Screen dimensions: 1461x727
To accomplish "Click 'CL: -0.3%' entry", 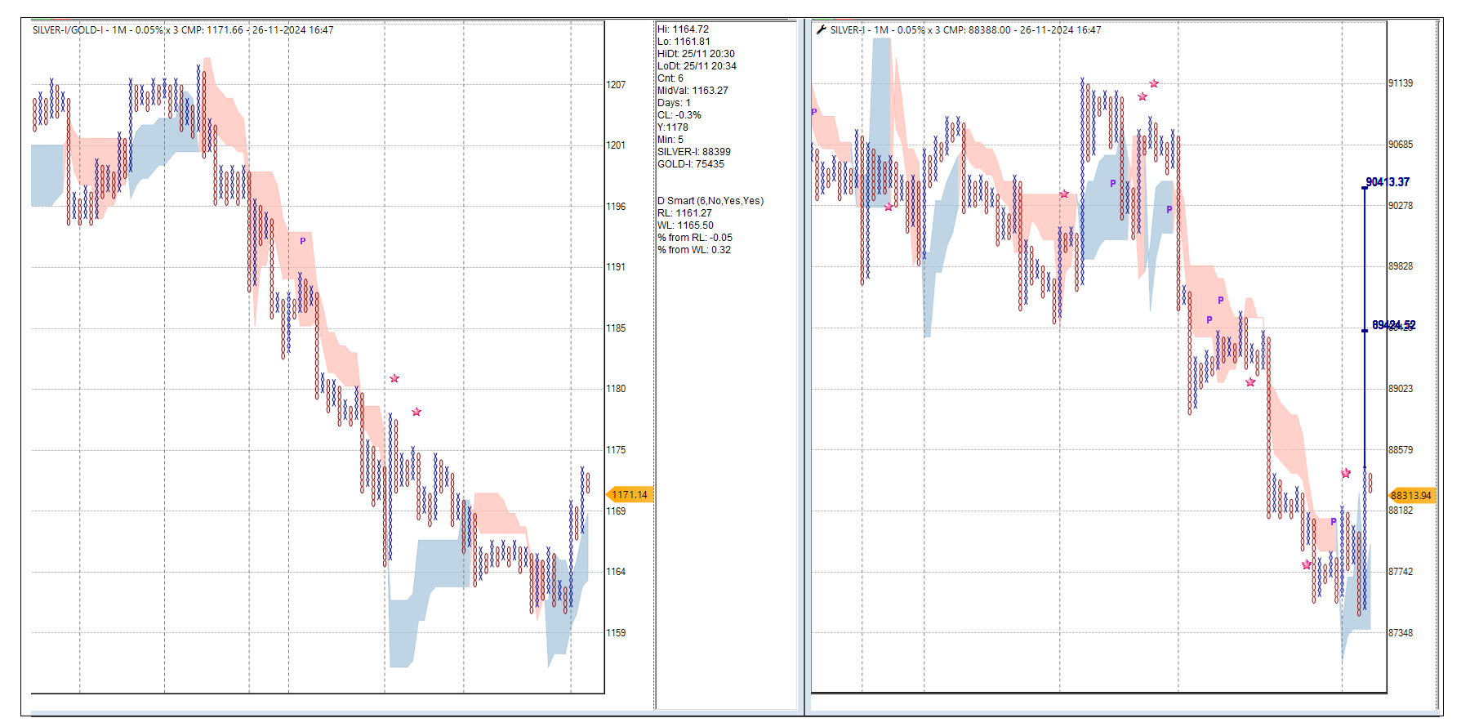I will point(679,115).
